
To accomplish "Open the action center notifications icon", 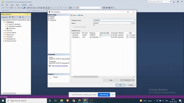I will point(180,101).
